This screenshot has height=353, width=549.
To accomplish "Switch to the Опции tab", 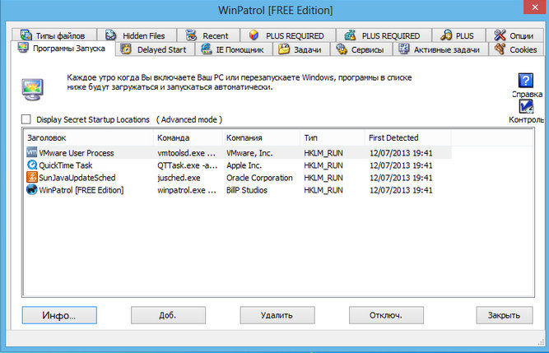I will [x=514, y=35].
